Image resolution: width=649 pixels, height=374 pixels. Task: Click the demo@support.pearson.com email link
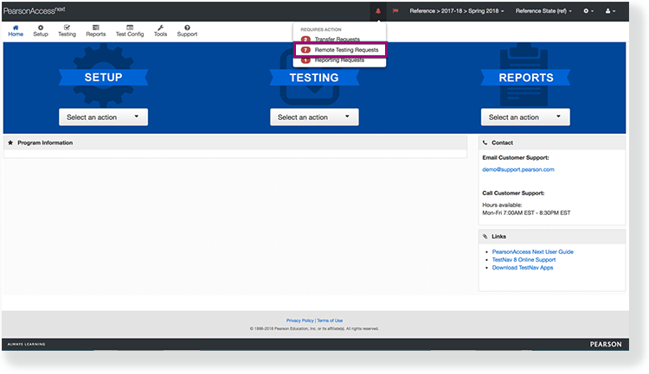[517, 169]
